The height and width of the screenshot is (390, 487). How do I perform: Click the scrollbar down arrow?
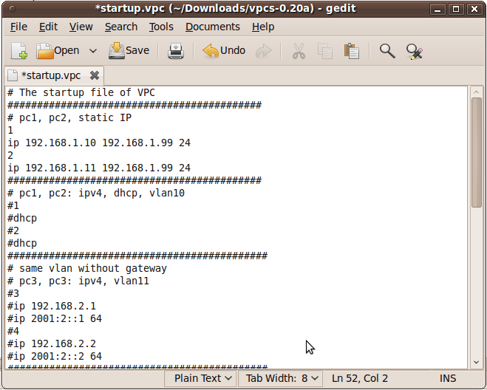tap(476, 362)
